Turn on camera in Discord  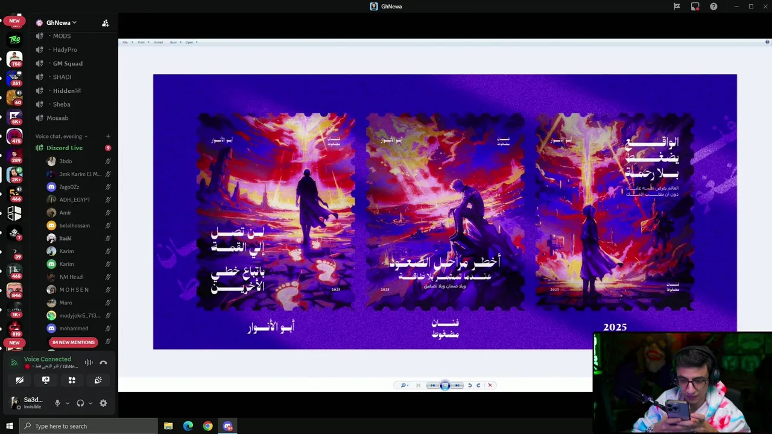19,380
